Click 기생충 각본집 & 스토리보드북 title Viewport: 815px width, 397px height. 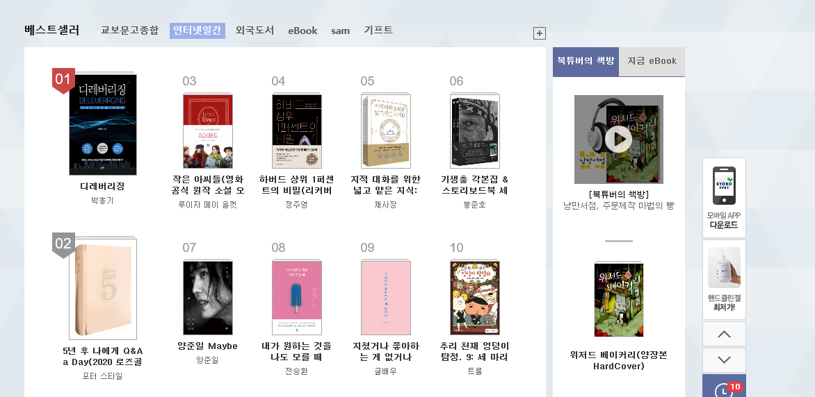coord(474,185)
